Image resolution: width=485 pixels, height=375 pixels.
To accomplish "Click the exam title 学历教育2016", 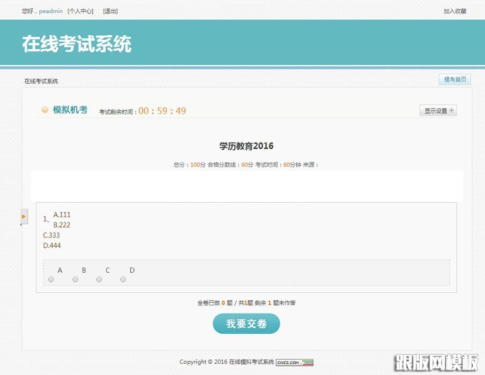I will pyautogui.click(x=246, y=146).
